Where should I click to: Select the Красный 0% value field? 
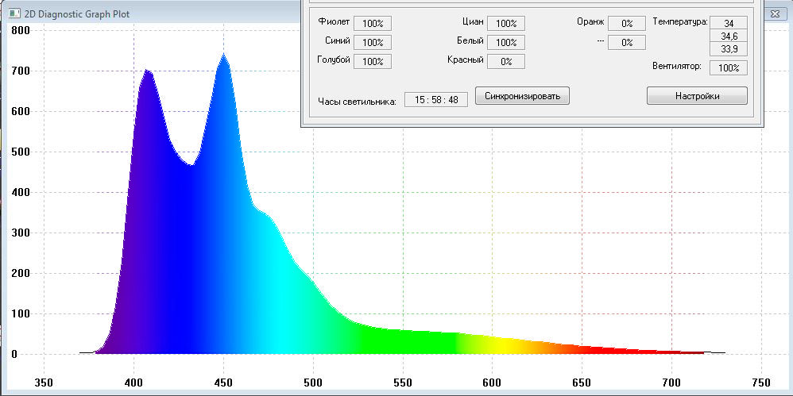[506, 62]
